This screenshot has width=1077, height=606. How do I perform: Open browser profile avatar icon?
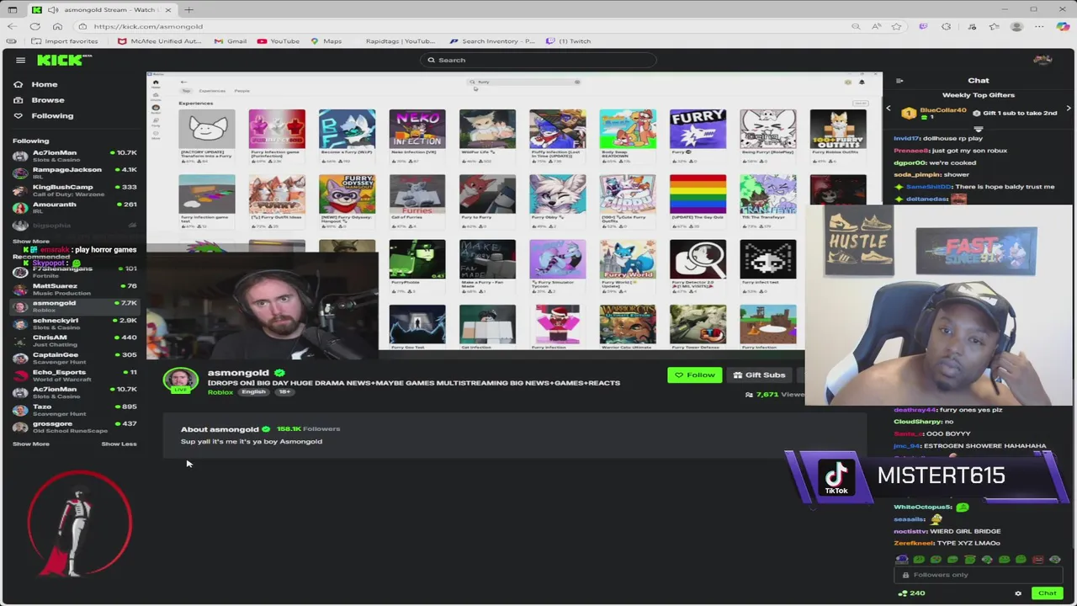(x=1017, y=26)
